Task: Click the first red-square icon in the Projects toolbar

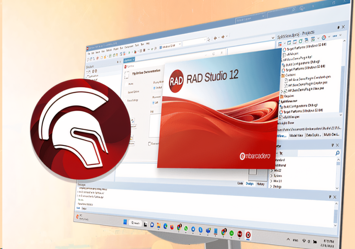Action: pyautogui.click(x=280, y=44)
